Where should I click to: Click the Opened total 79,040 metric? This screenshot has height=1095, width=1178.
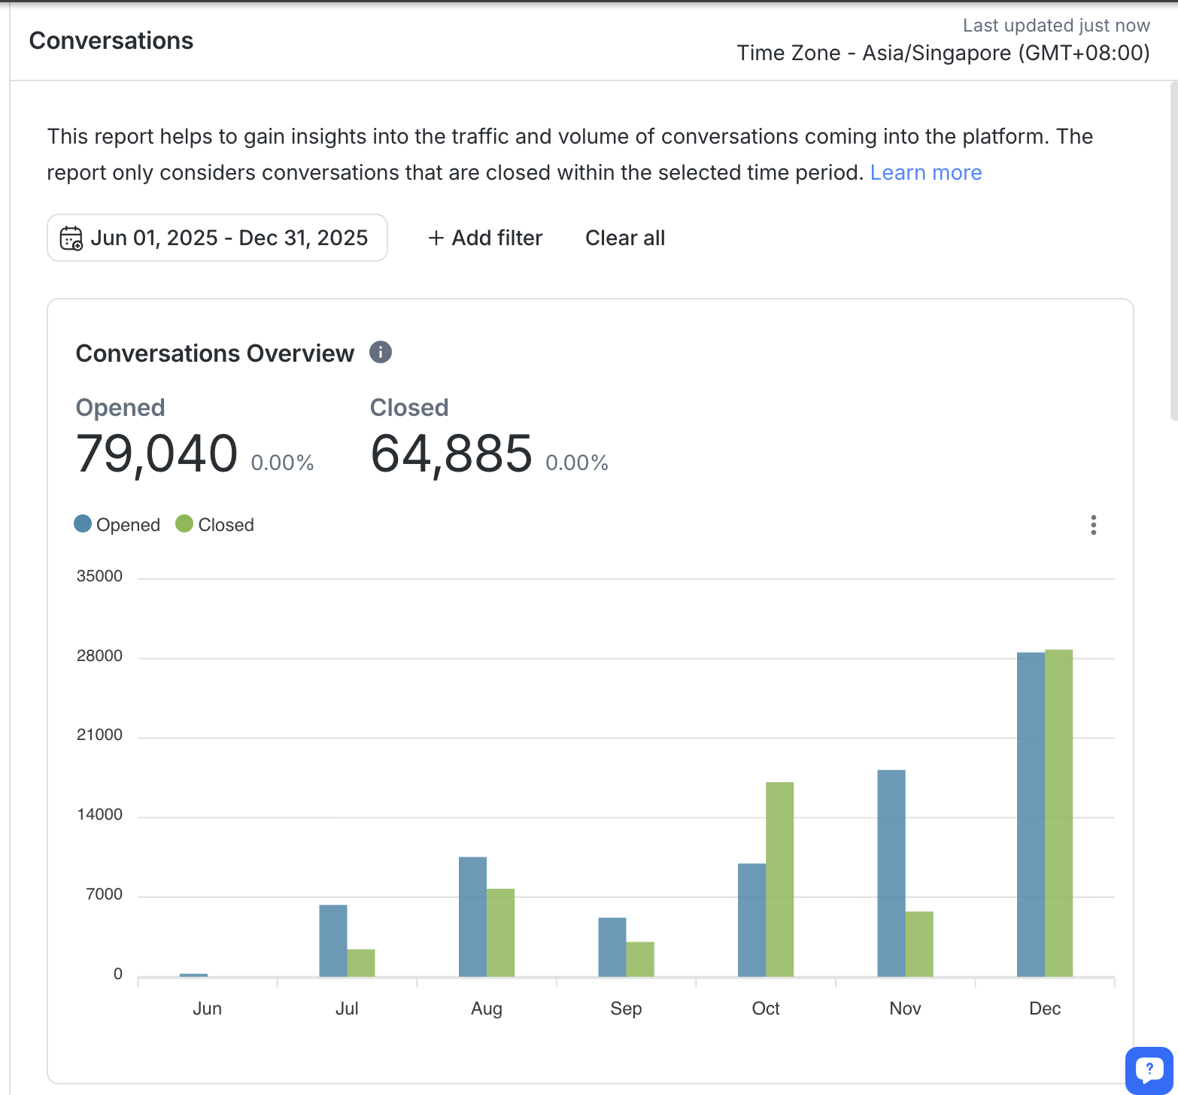click(157, 454)
